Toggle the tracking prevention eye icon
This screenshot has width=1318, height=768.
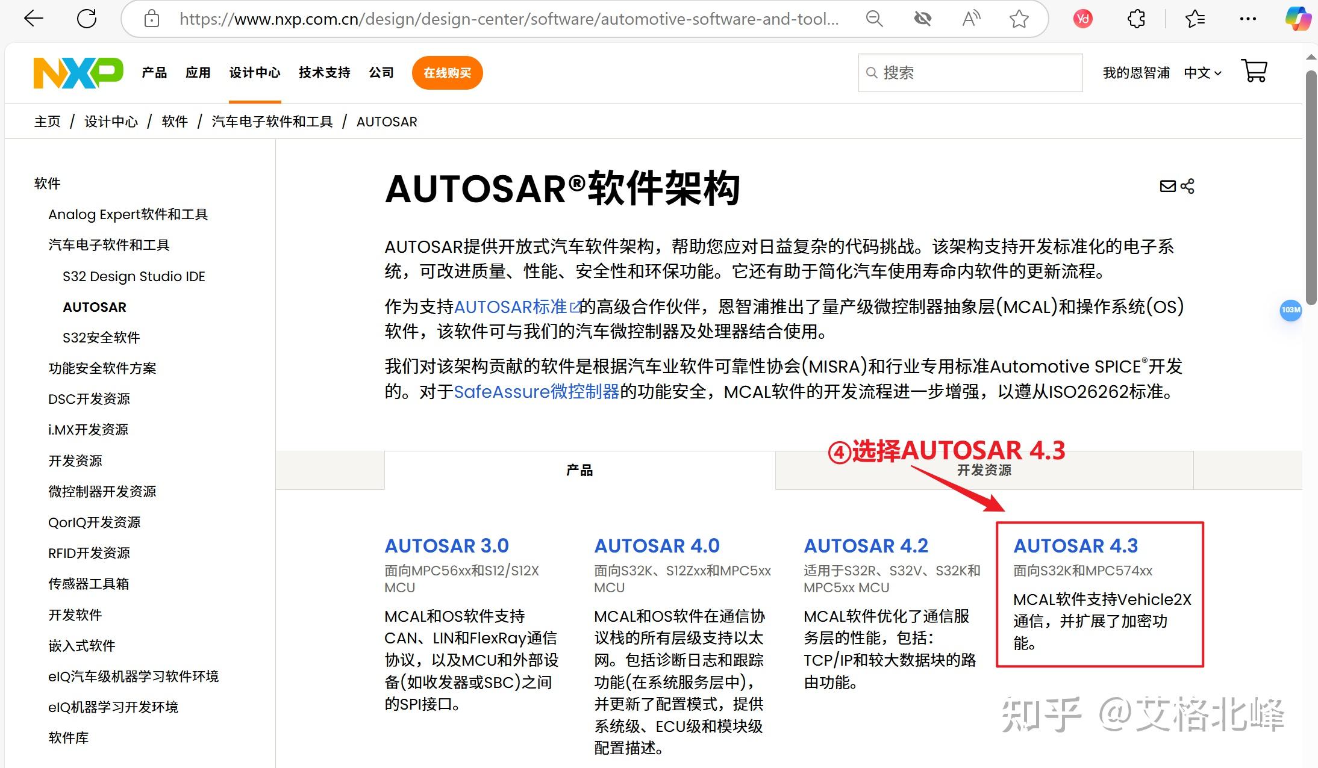pyautogui.click(x=923, y=19)
